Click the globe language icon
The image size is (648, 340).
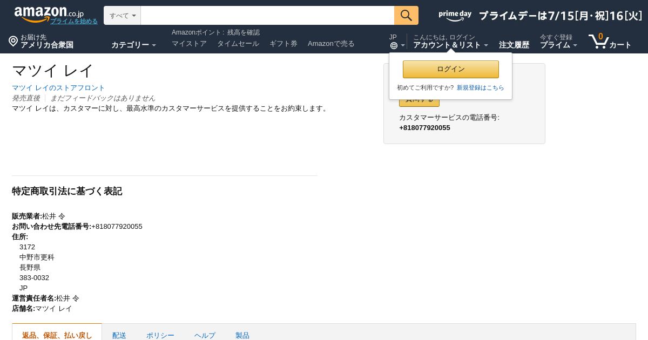(394, 46)
